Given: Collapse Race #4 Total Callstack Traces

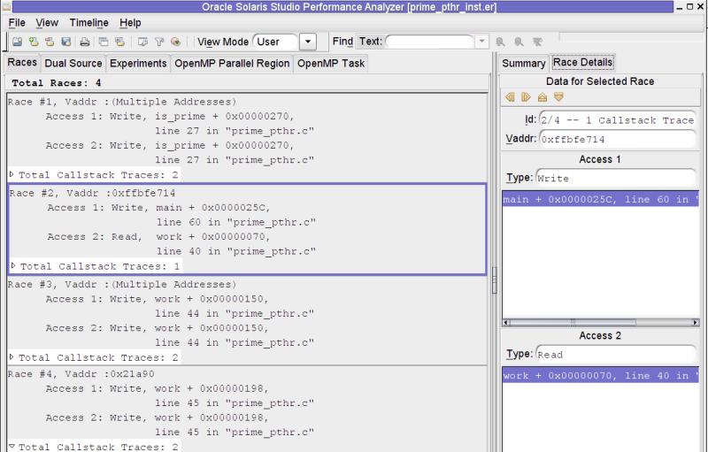Looking at the screenshot, I should pos(12,447).
